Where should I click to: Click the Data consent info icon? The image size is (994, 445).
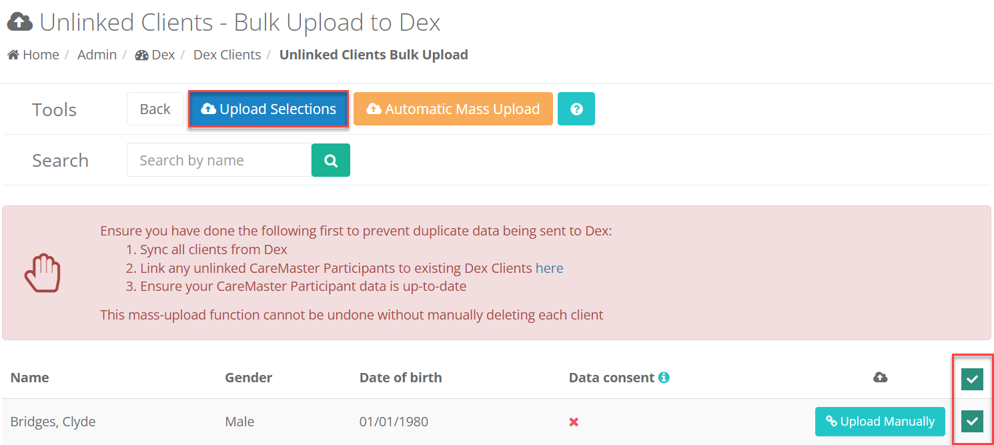point(664,378)
